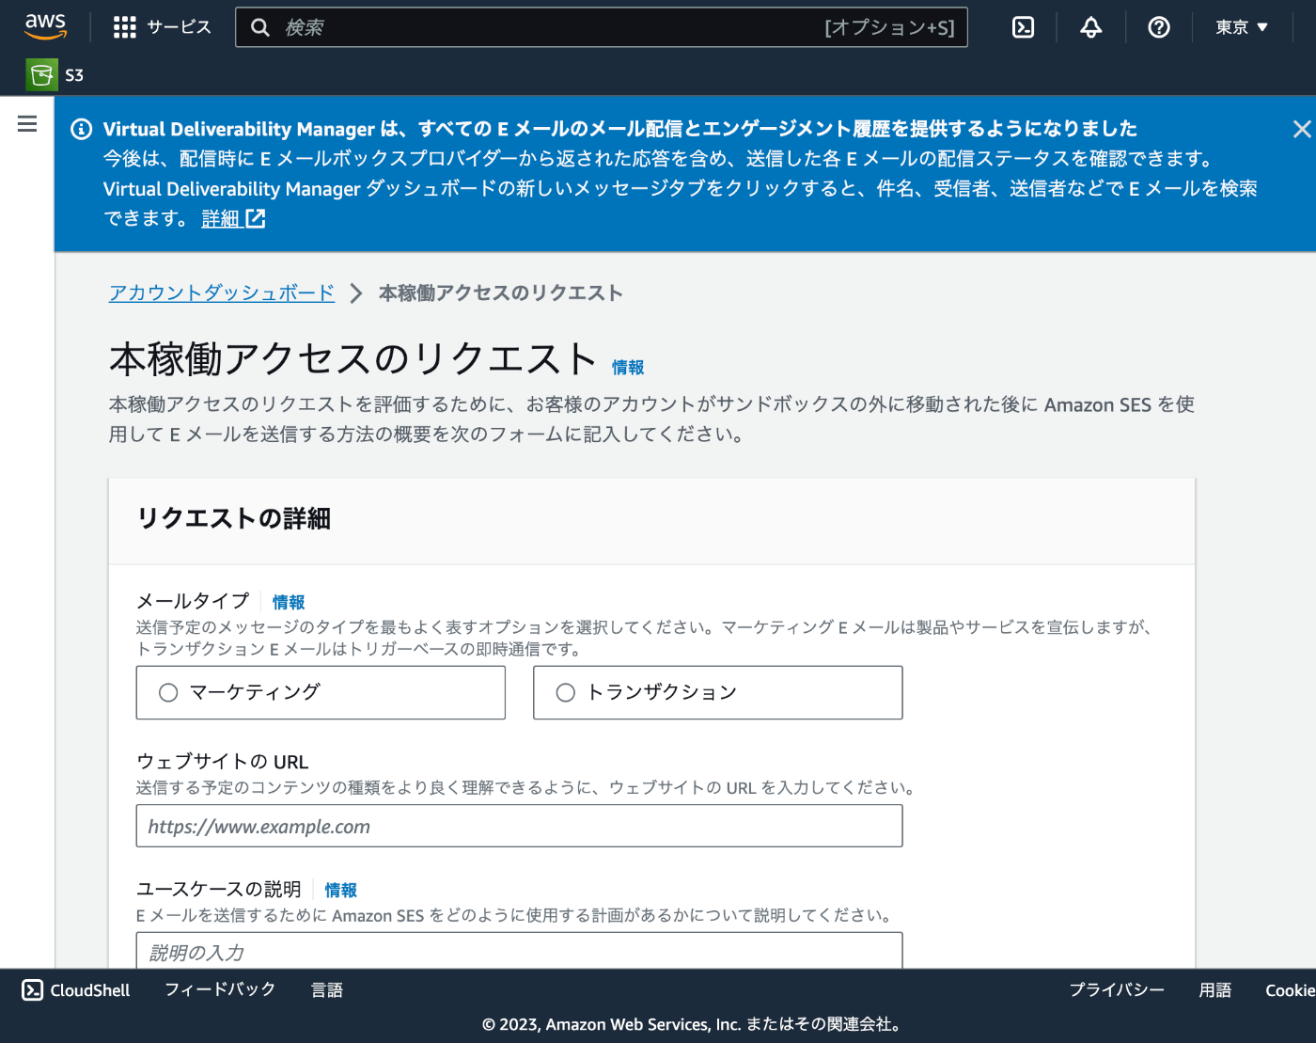The height and width of the screenshot is (1043, 1316).
Task: Click the search magnifier icon
Action: tap(260, 27)
